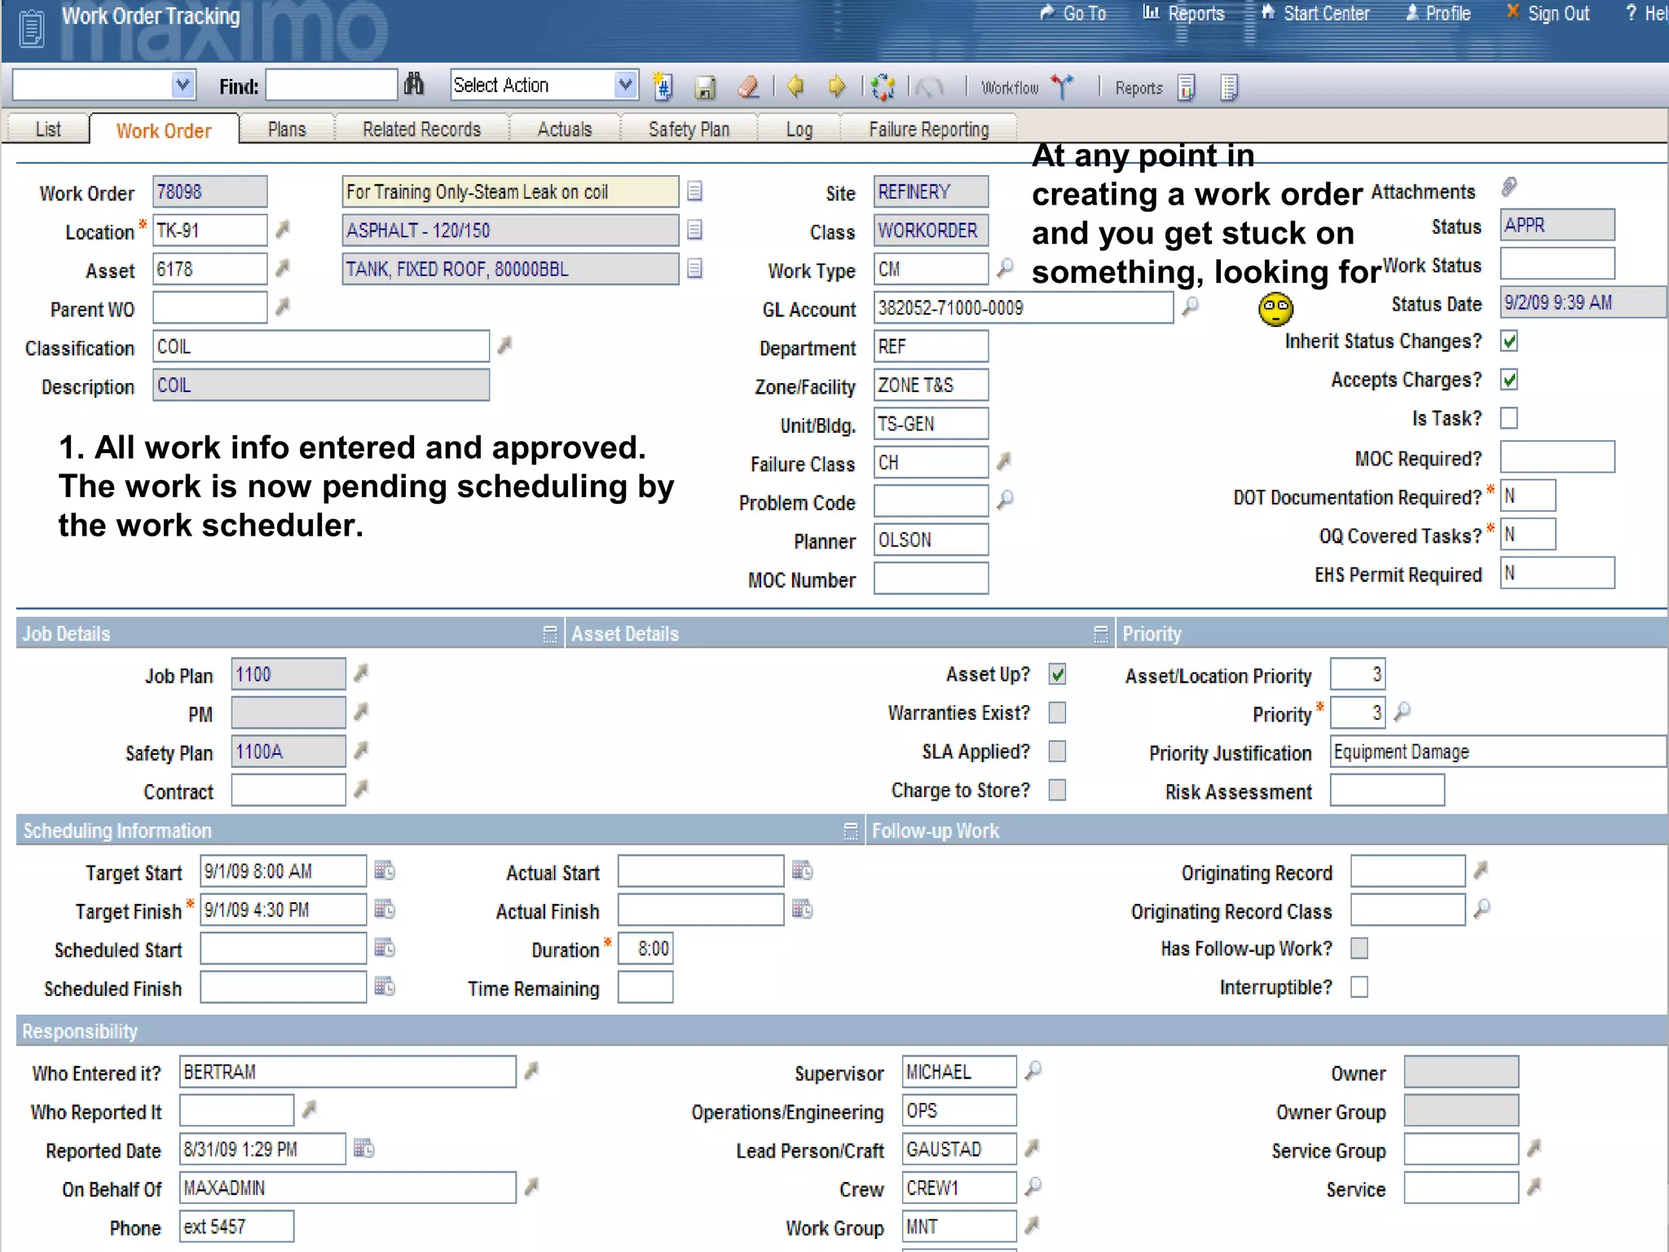
Task: Toggle Asset Up checkbox
Action: (x=1058, y=674)
